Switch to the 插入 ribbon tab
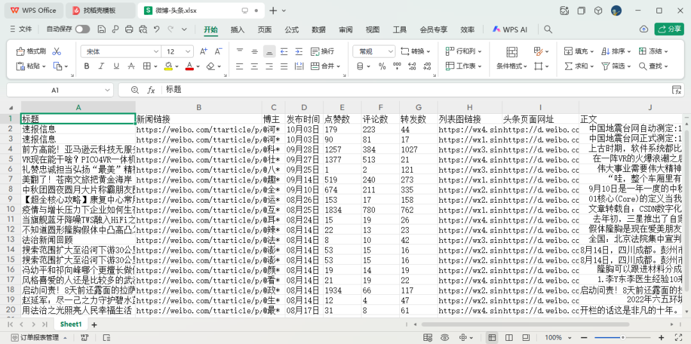The width and height of the screenshot is (691, 344). tap(237, 29)
